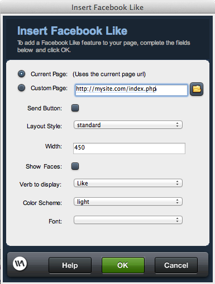Click the 'Custom Page:' label text
The image size is (215, 284).
click(49, 88)
